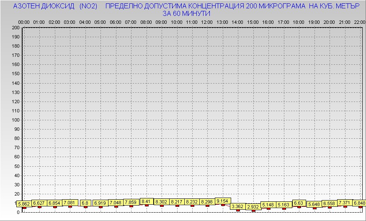Click the 5.862 value label
Viewport: 366px width, 221px height.
pos(23,204)
